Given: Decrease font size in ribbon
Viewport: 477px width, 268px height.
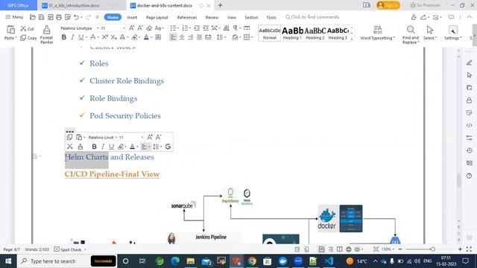Looking at the screenshot, I should 140,28.
